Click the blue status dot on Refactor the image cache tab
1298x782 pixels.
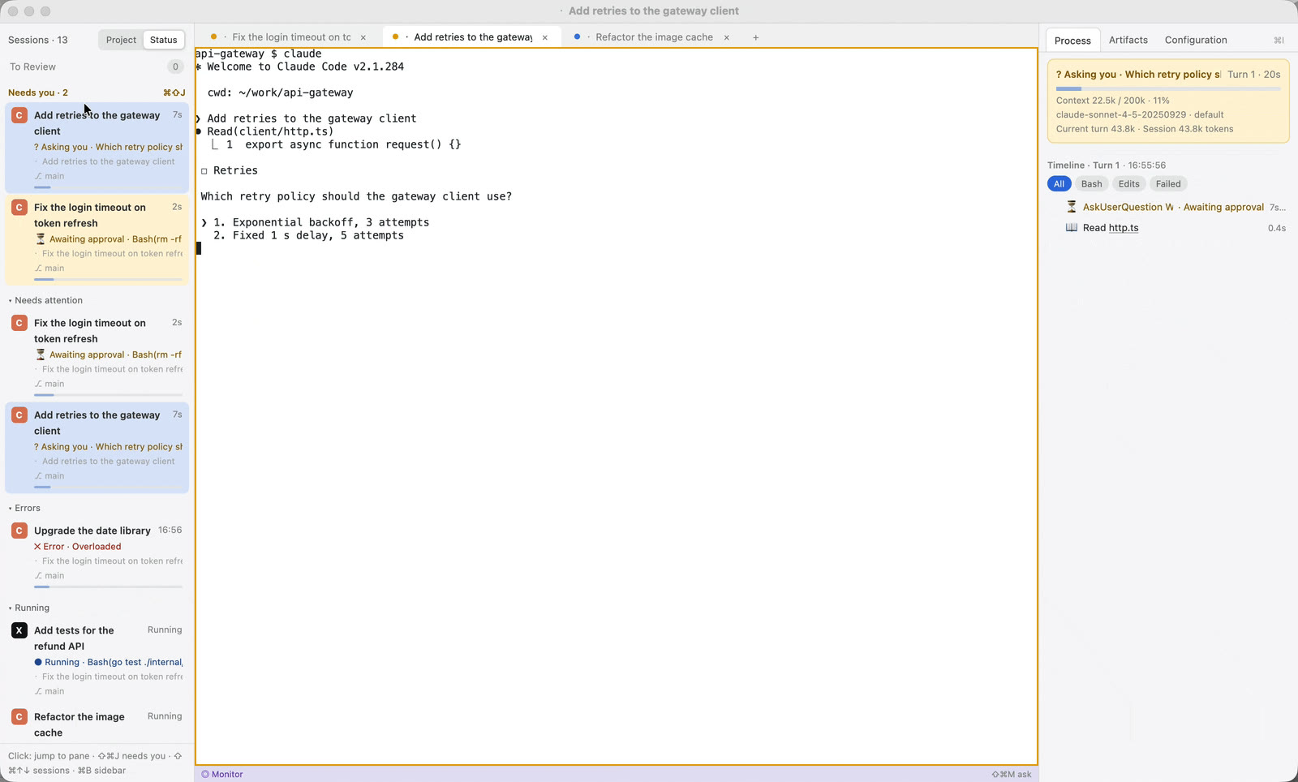click(x=577, y=37)
